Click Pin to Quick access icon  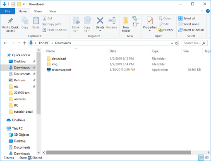tap(10, 21)
